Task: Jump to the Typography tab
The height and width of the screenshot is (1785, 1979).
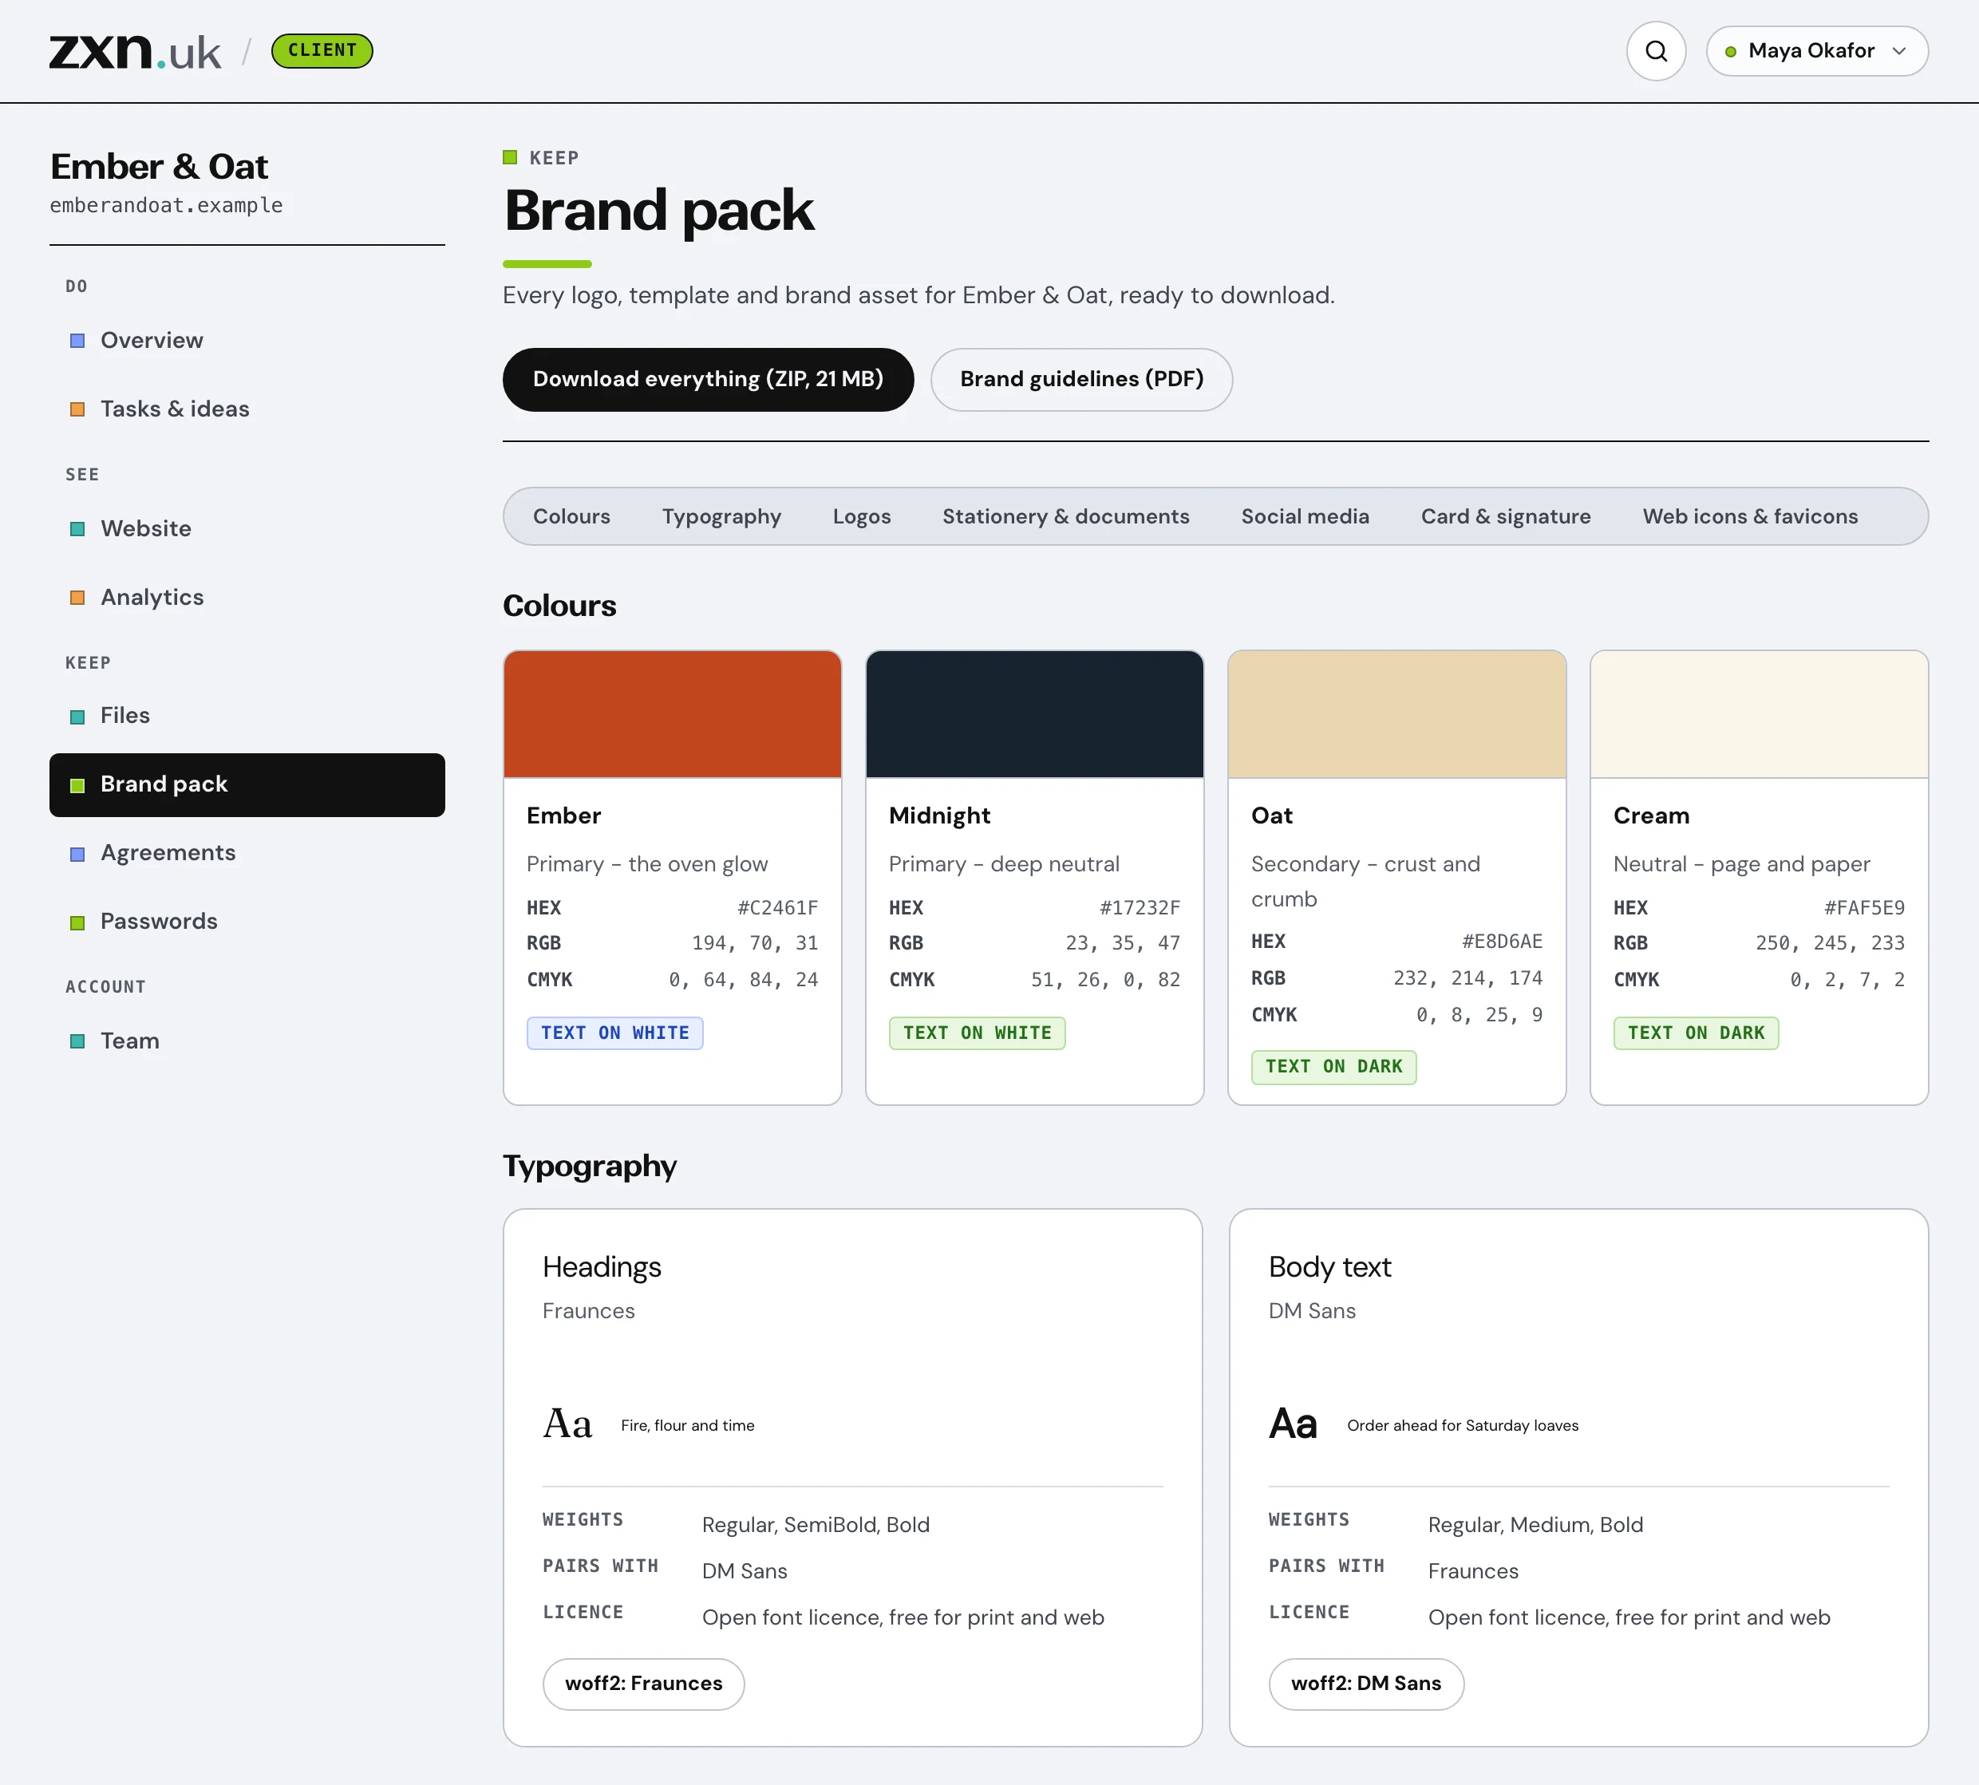Action: point(721,517)
